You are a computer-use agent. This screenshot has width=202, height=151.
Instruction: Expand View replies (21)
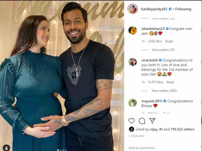point(163,50)
